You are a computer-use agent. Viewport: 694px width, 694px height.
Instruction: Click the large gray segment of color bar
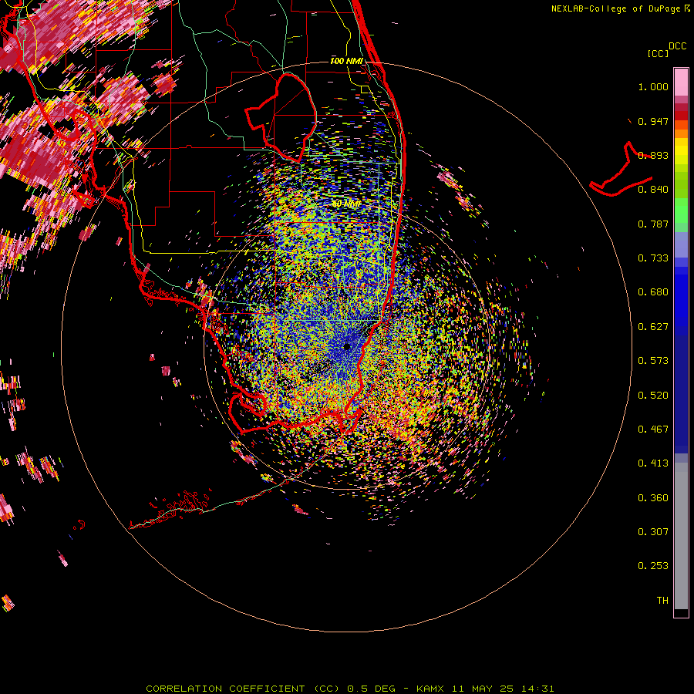681,536
